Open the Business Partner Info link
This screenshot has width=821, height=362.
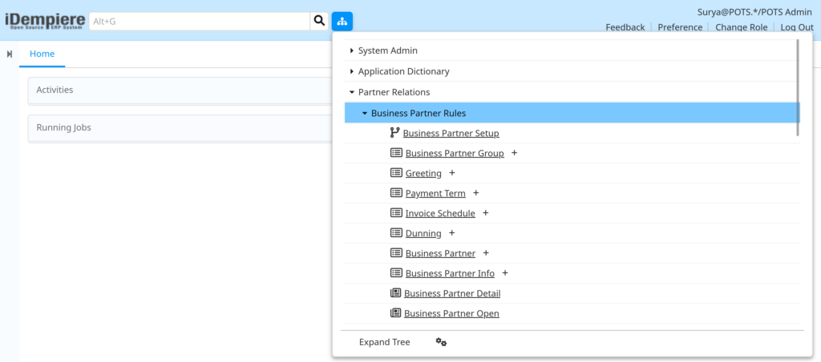450,273
